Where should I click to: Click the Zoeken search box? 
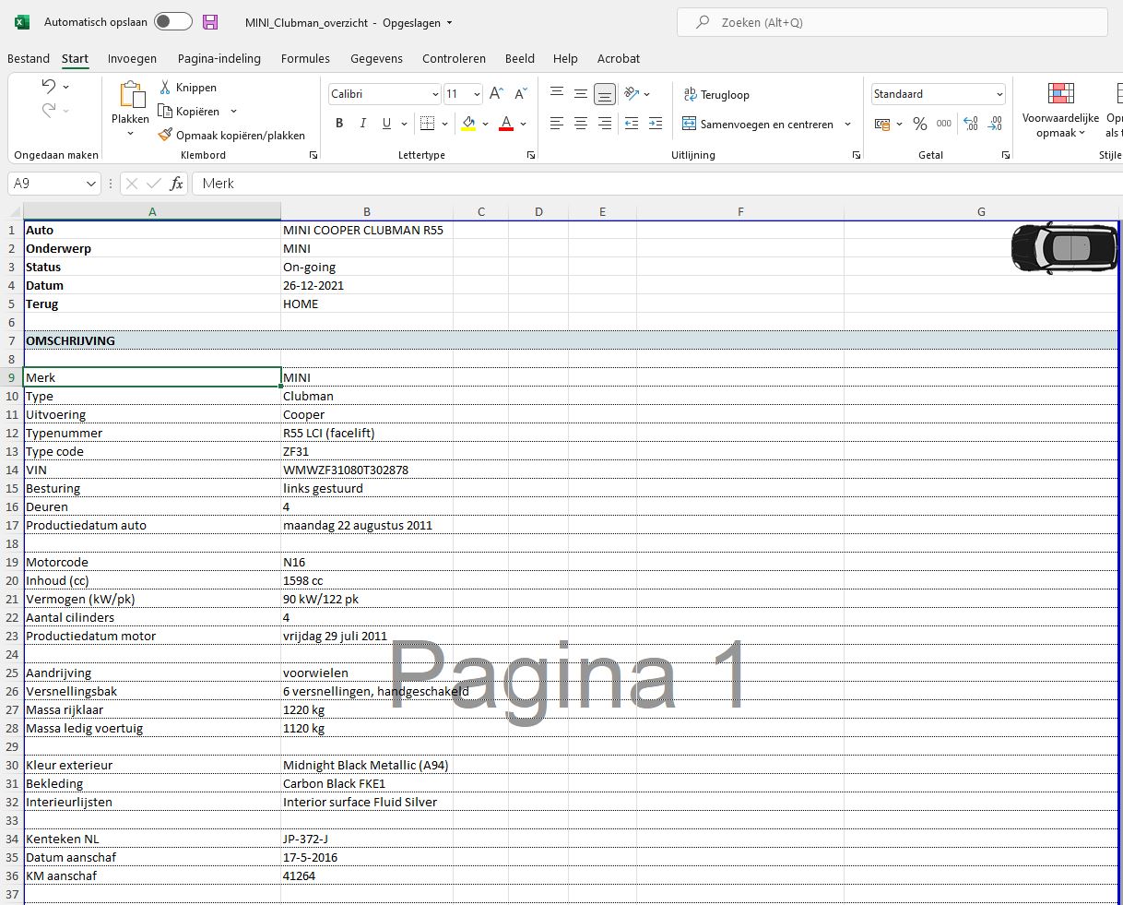pyautogui.click(x=892, y=22)
